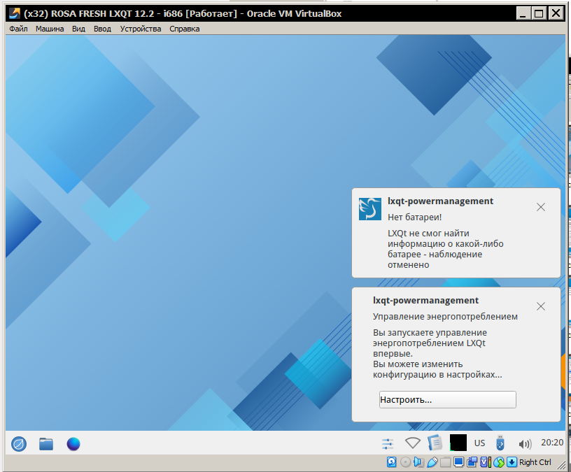Open the Ввод menu
The image size is (571, 472).
(102, 29)
